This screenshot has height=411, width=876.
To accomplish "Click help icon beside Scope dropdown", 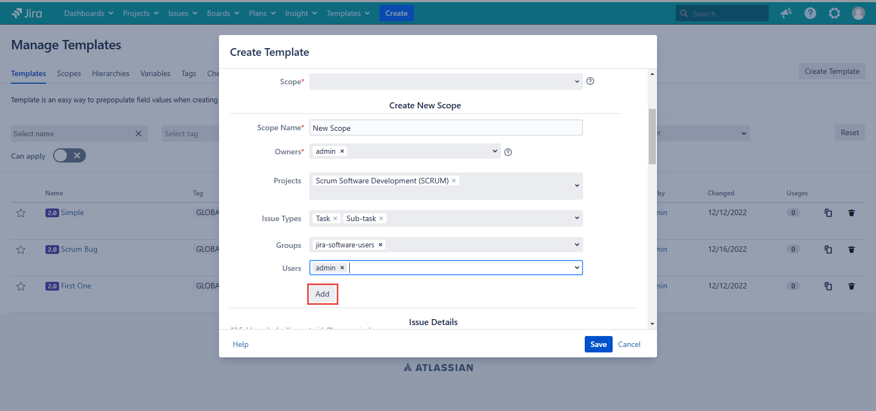I will tap(590, 81).
